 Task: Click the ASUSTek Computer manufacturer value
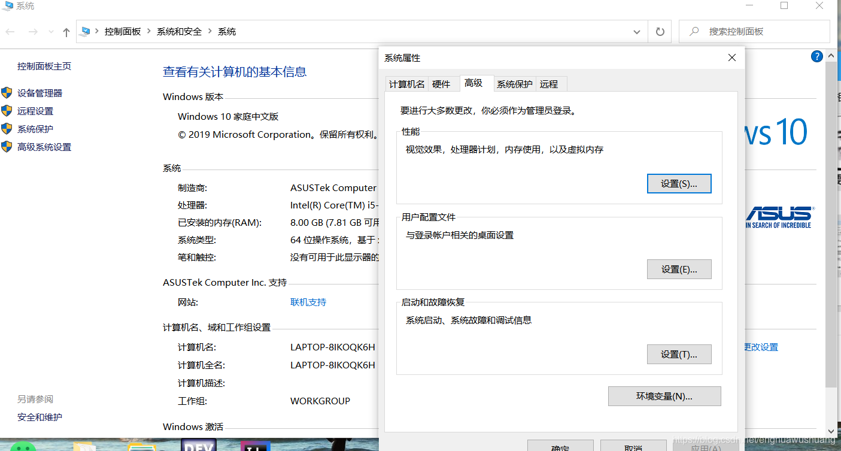(333, 187)
